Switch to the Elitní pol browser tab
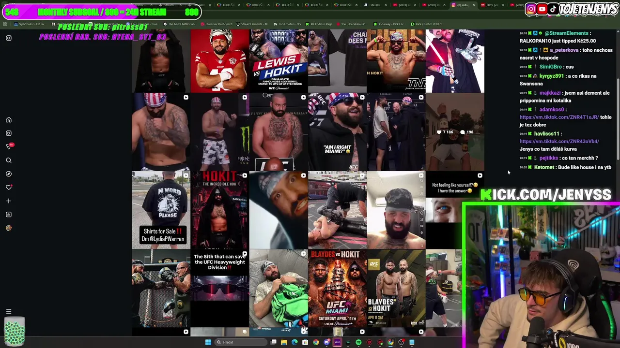The width and height of the screenshot is (620, 348). point(492,5)
